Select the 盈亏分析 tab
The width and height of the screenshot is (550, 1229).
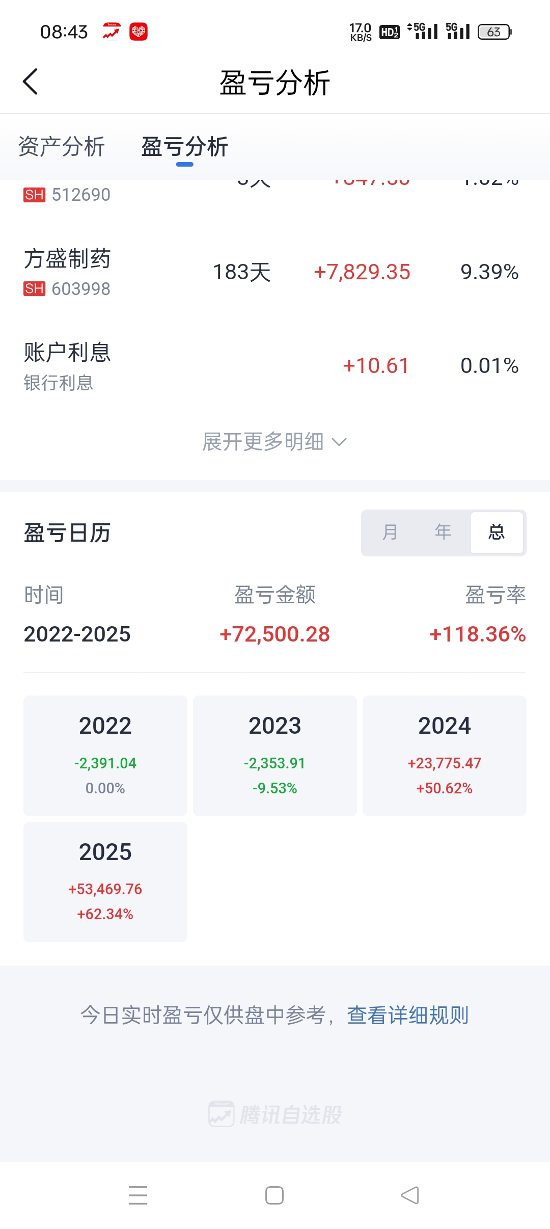[184, 147]
